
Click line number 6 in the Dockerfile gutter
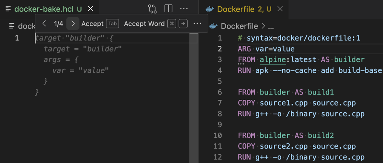click(220, 92)
